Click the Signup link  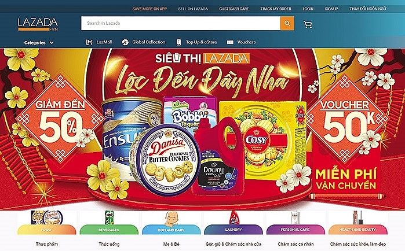coord(331,9)
